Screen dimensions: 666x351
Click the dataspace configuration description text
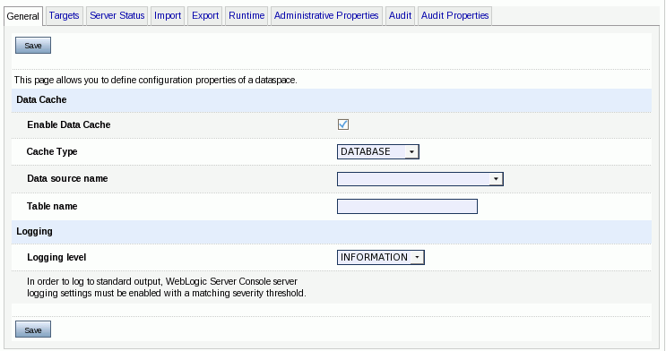155,81
